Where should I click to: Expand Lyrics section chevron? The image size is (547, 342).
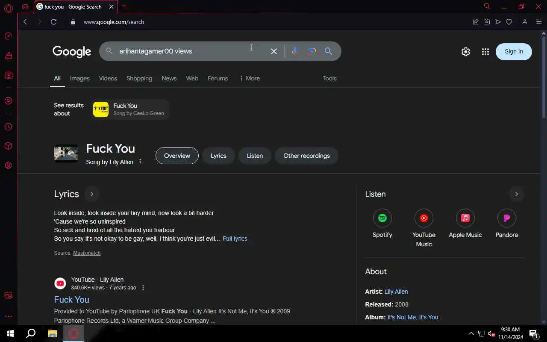[91, 194]
